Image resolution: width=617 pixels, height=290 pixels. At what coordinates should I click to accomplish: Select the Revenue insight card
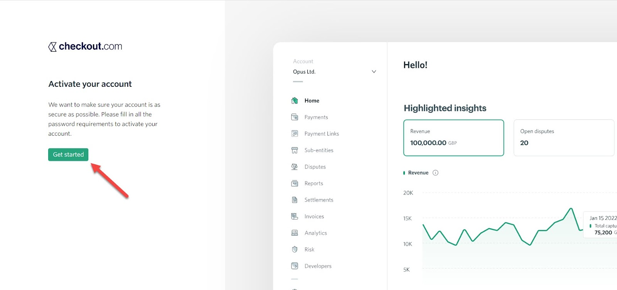click(453, 138)
